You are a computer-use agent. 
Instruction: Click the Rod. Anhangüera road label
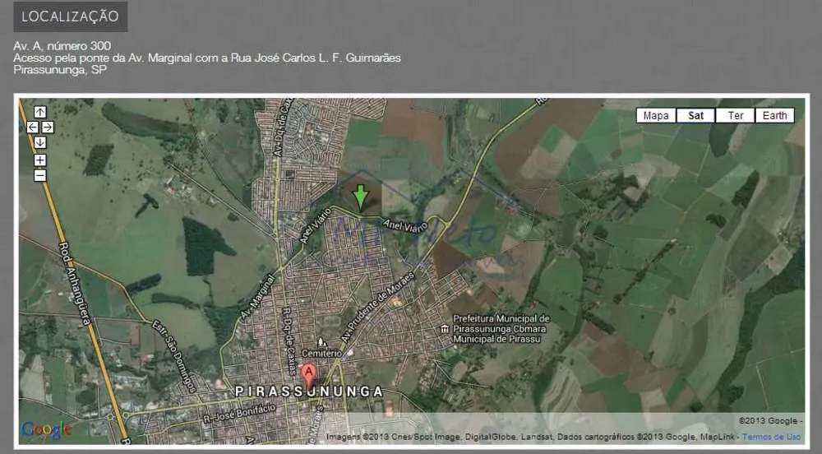tap(75, 283)
